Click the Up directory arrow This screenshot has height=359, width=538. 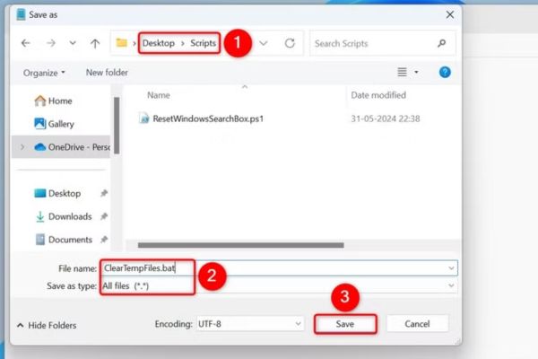(94, 43)
